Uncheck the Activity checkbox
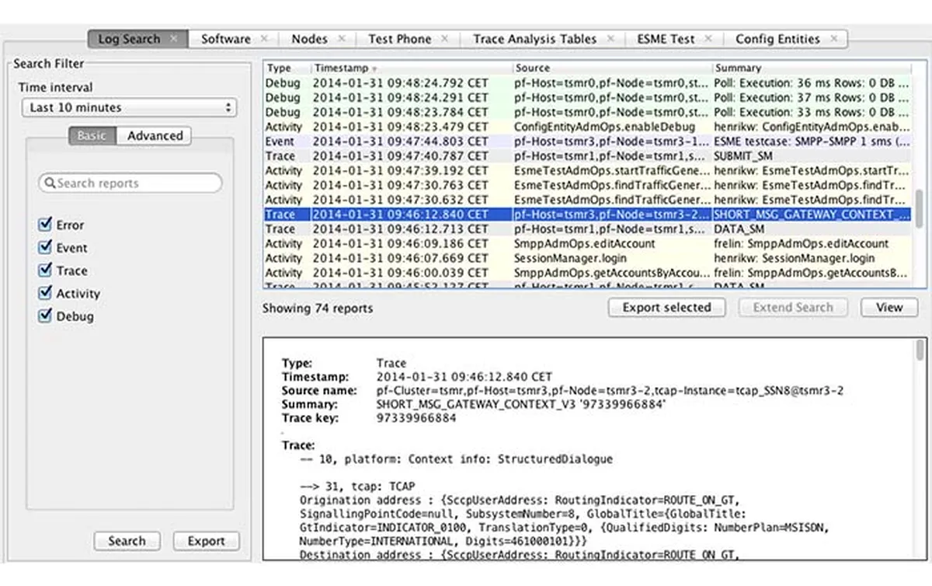Screen dimensions: 932x586 tap(44, 293)
